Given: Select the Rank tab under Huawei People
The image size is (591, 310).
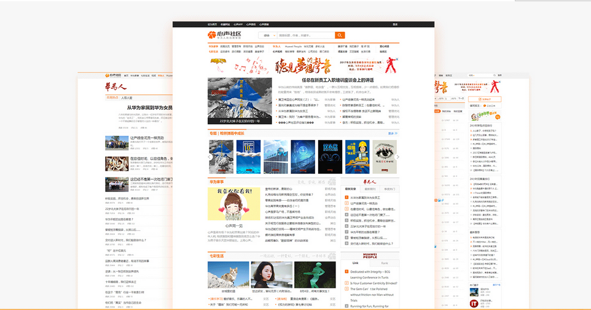Looking at the screenshot, I should pyautogui.click(x=385, y=263).
